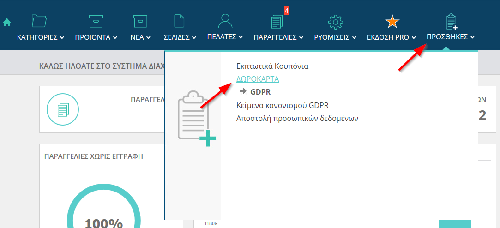Expand the ΠΡΟΪΟΝΤΑ dropdown menu
The image size is (500, 228).
click(x=96, y=37)
